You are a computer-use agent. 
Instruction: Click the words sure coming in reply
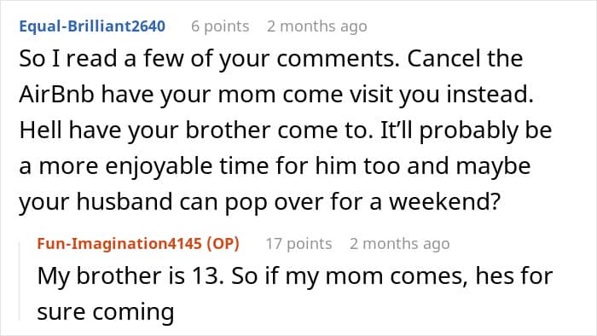(x=106, y=311)
